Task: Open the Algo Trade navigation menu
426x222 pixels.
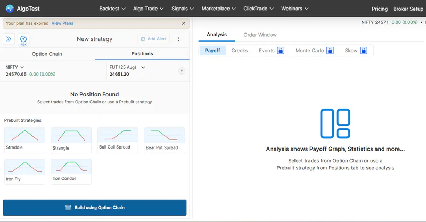Action: [x=149, y=9]
